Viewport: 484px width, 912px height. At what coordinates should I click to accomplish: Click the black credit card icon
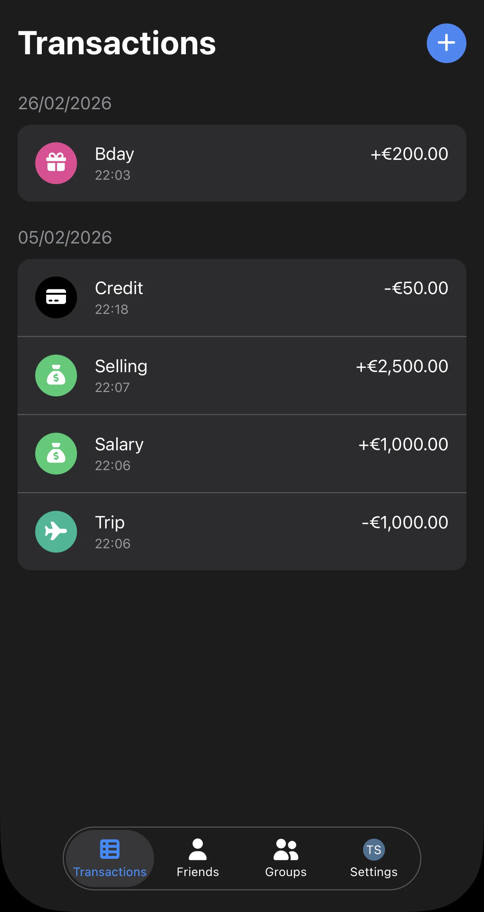click(56, 297)
